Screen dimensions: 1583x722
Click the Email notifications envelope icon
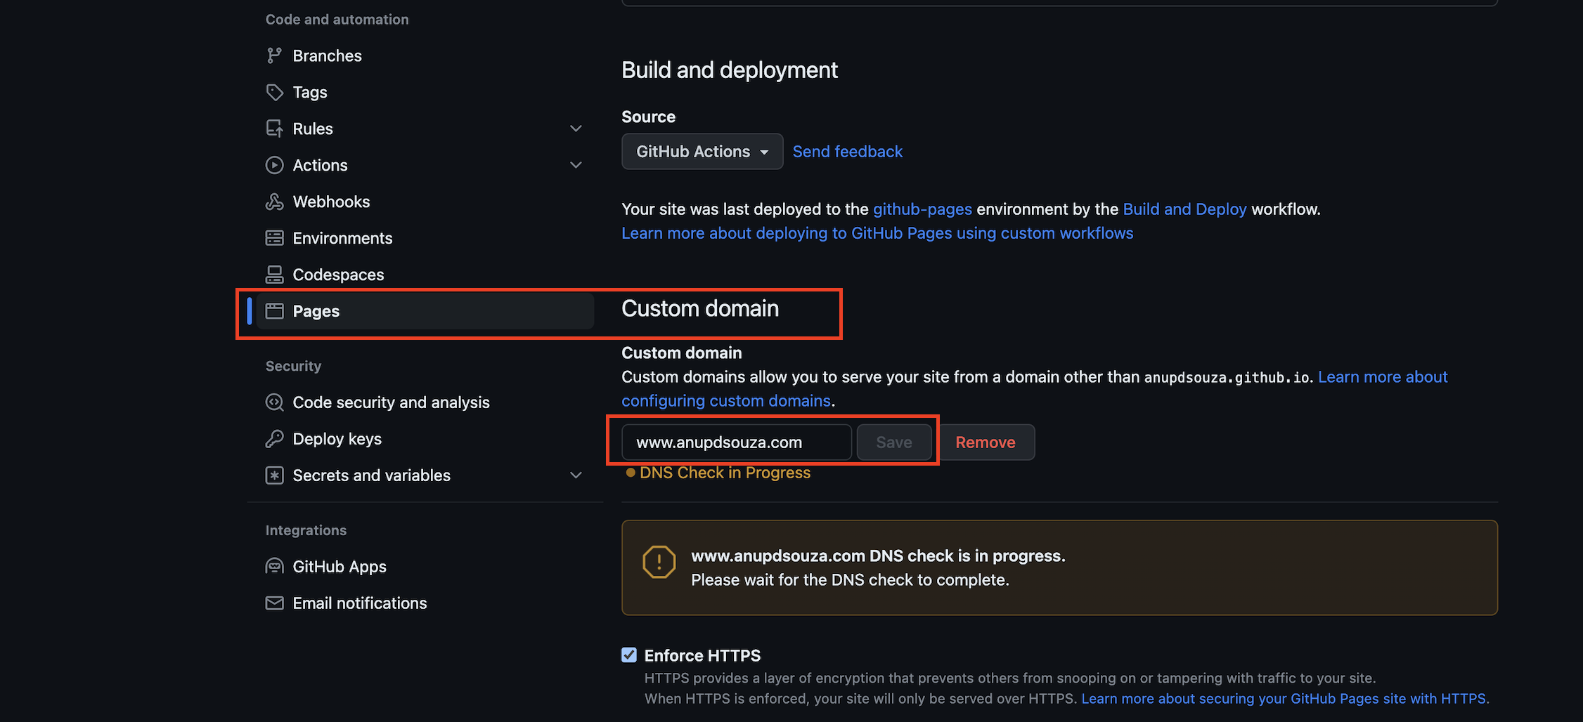coord(274,603)
